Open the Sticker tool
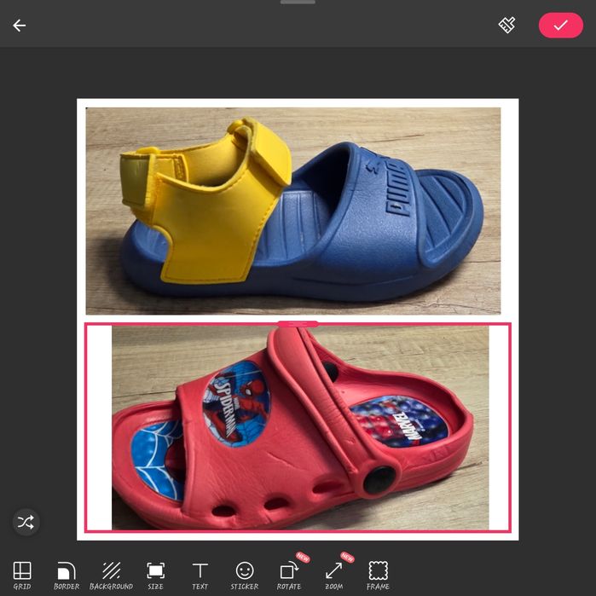 [x=245, y=575]
